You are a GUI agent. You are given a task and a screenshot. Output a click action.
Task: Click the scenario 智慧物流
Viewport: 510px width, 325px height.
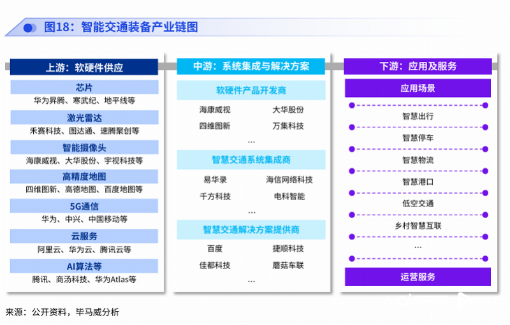(x=418, y=160)
